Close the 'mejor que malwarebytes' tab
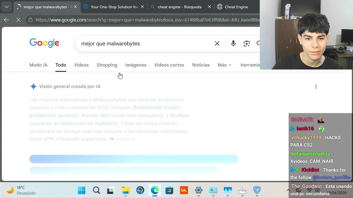Viewport: 353px width, 198px height. pos(75,7)
